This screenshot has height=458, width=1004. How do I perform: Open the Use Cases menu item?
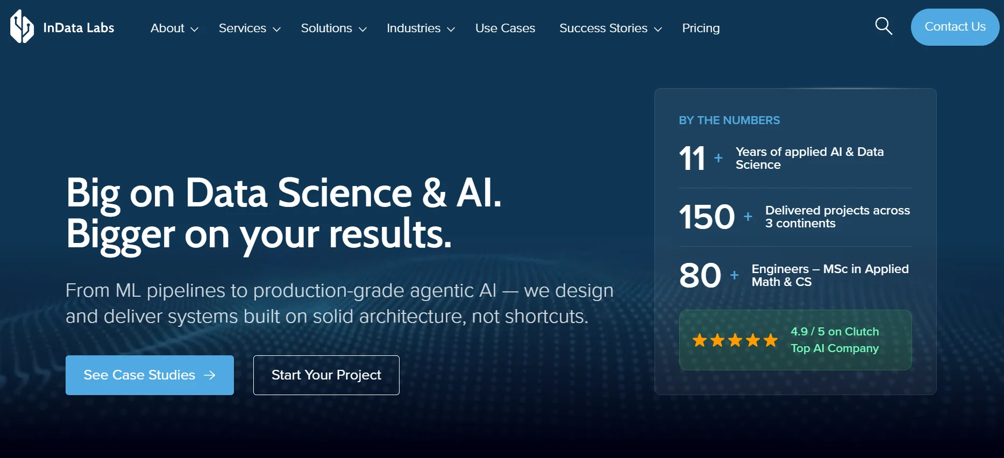[x=505, y=28]
